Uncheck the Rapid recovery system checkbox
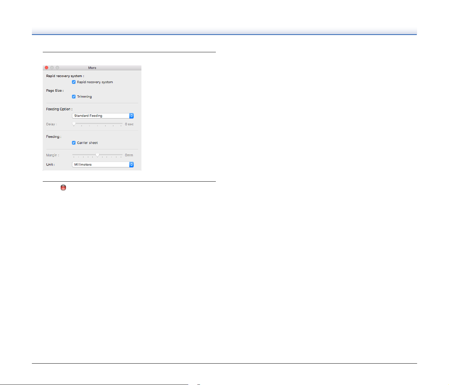Screen dimensions: 449x385 click(x=74, y=82)
